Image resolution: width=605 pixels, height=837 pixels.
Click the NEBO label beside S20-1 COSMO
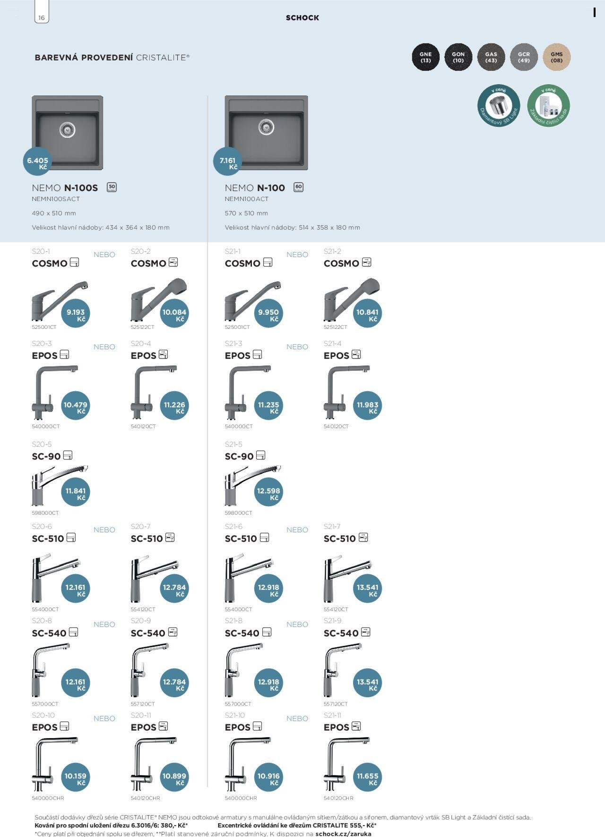(x=104, y=254)
